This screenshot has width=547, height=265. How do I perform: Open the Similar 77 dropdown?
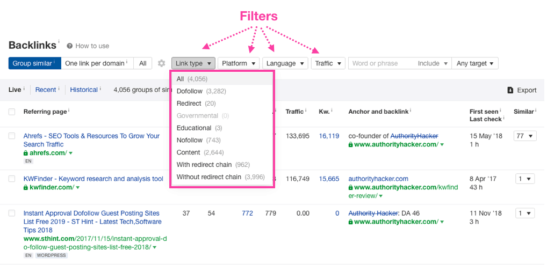(x=525, y=136)
